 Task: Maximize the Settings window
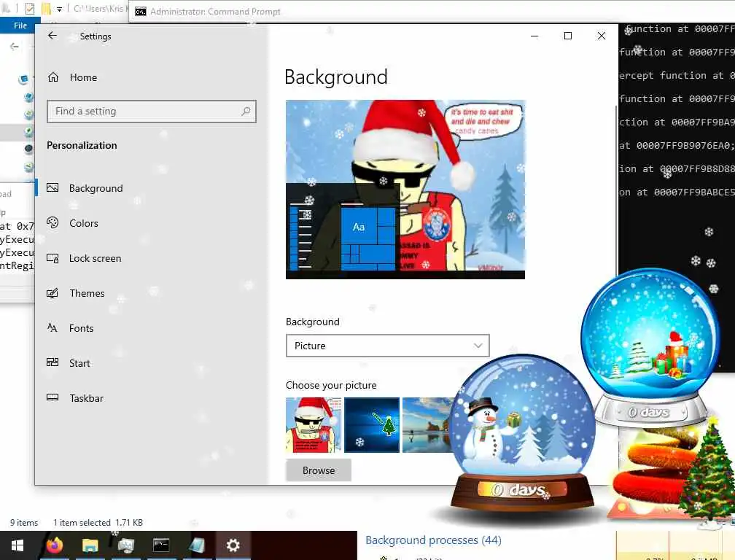(567, 36)
